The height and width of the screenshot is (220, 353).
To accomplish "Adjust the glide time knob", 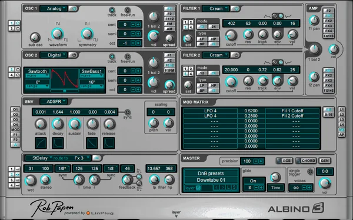I will pos(275,177).
